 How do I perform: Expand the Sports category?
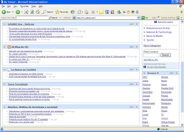tap(144, 40)
